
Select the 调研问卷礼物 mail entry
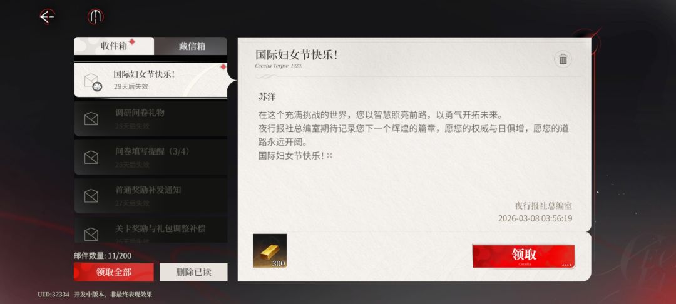coord(151,119)
